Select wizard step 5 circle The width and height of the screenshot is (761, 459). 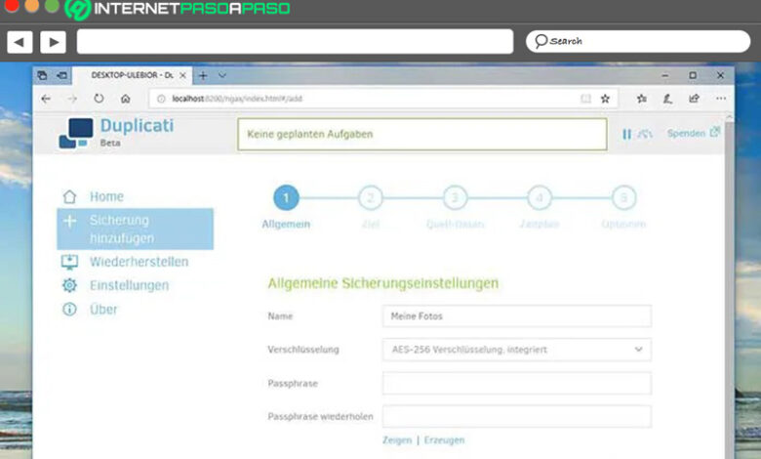[623, 197]
